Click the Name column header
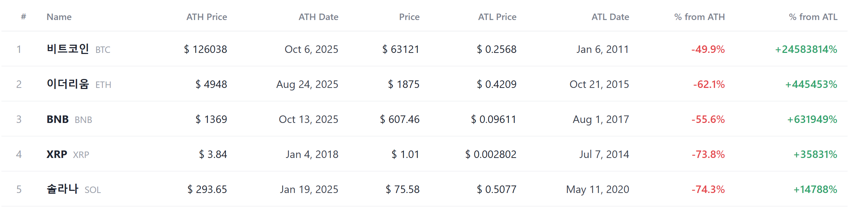849x208 pixels. point(59,17)
